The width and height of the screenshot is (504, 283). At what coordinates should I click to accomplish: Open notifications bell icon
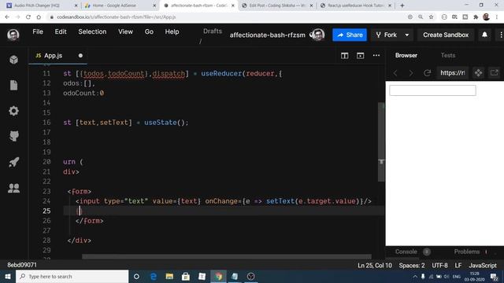tap(484, 35)
